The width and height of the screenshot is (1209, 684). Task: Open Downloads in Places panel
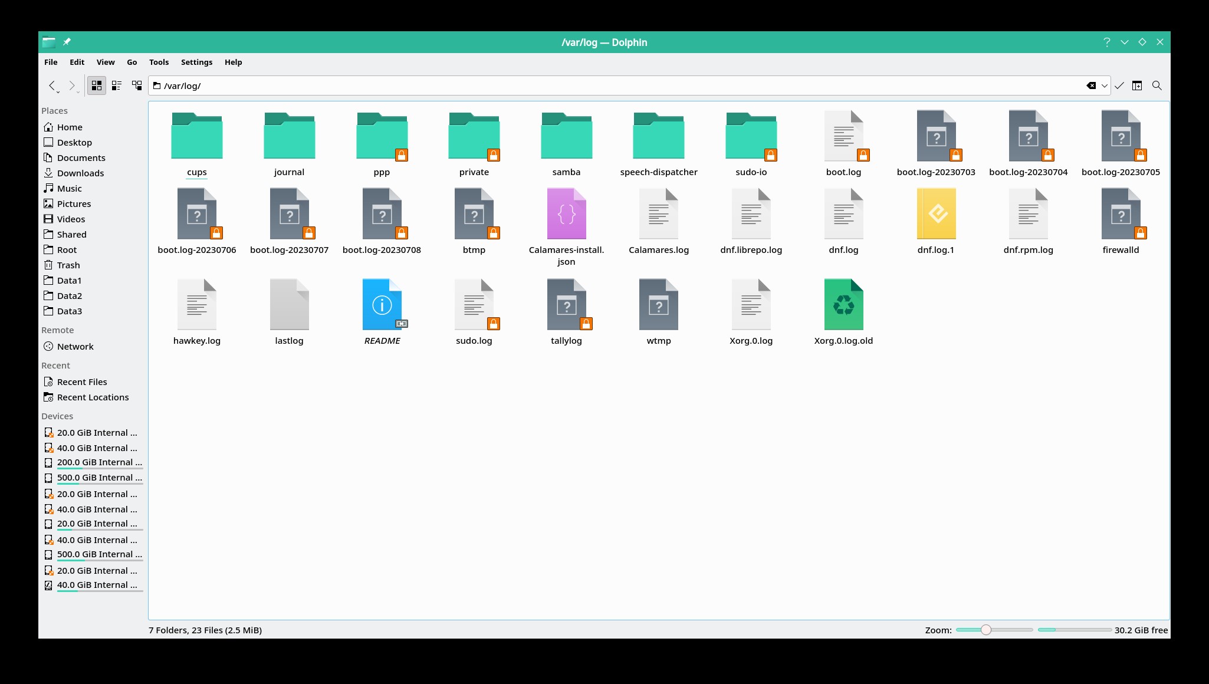coord(80,173)
